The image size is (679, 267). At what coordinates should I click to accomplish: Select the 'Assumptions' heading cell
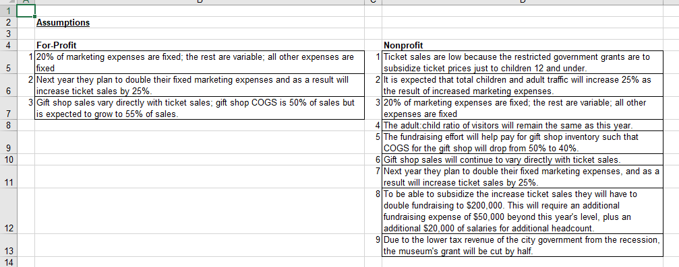(x=199, y=22)
